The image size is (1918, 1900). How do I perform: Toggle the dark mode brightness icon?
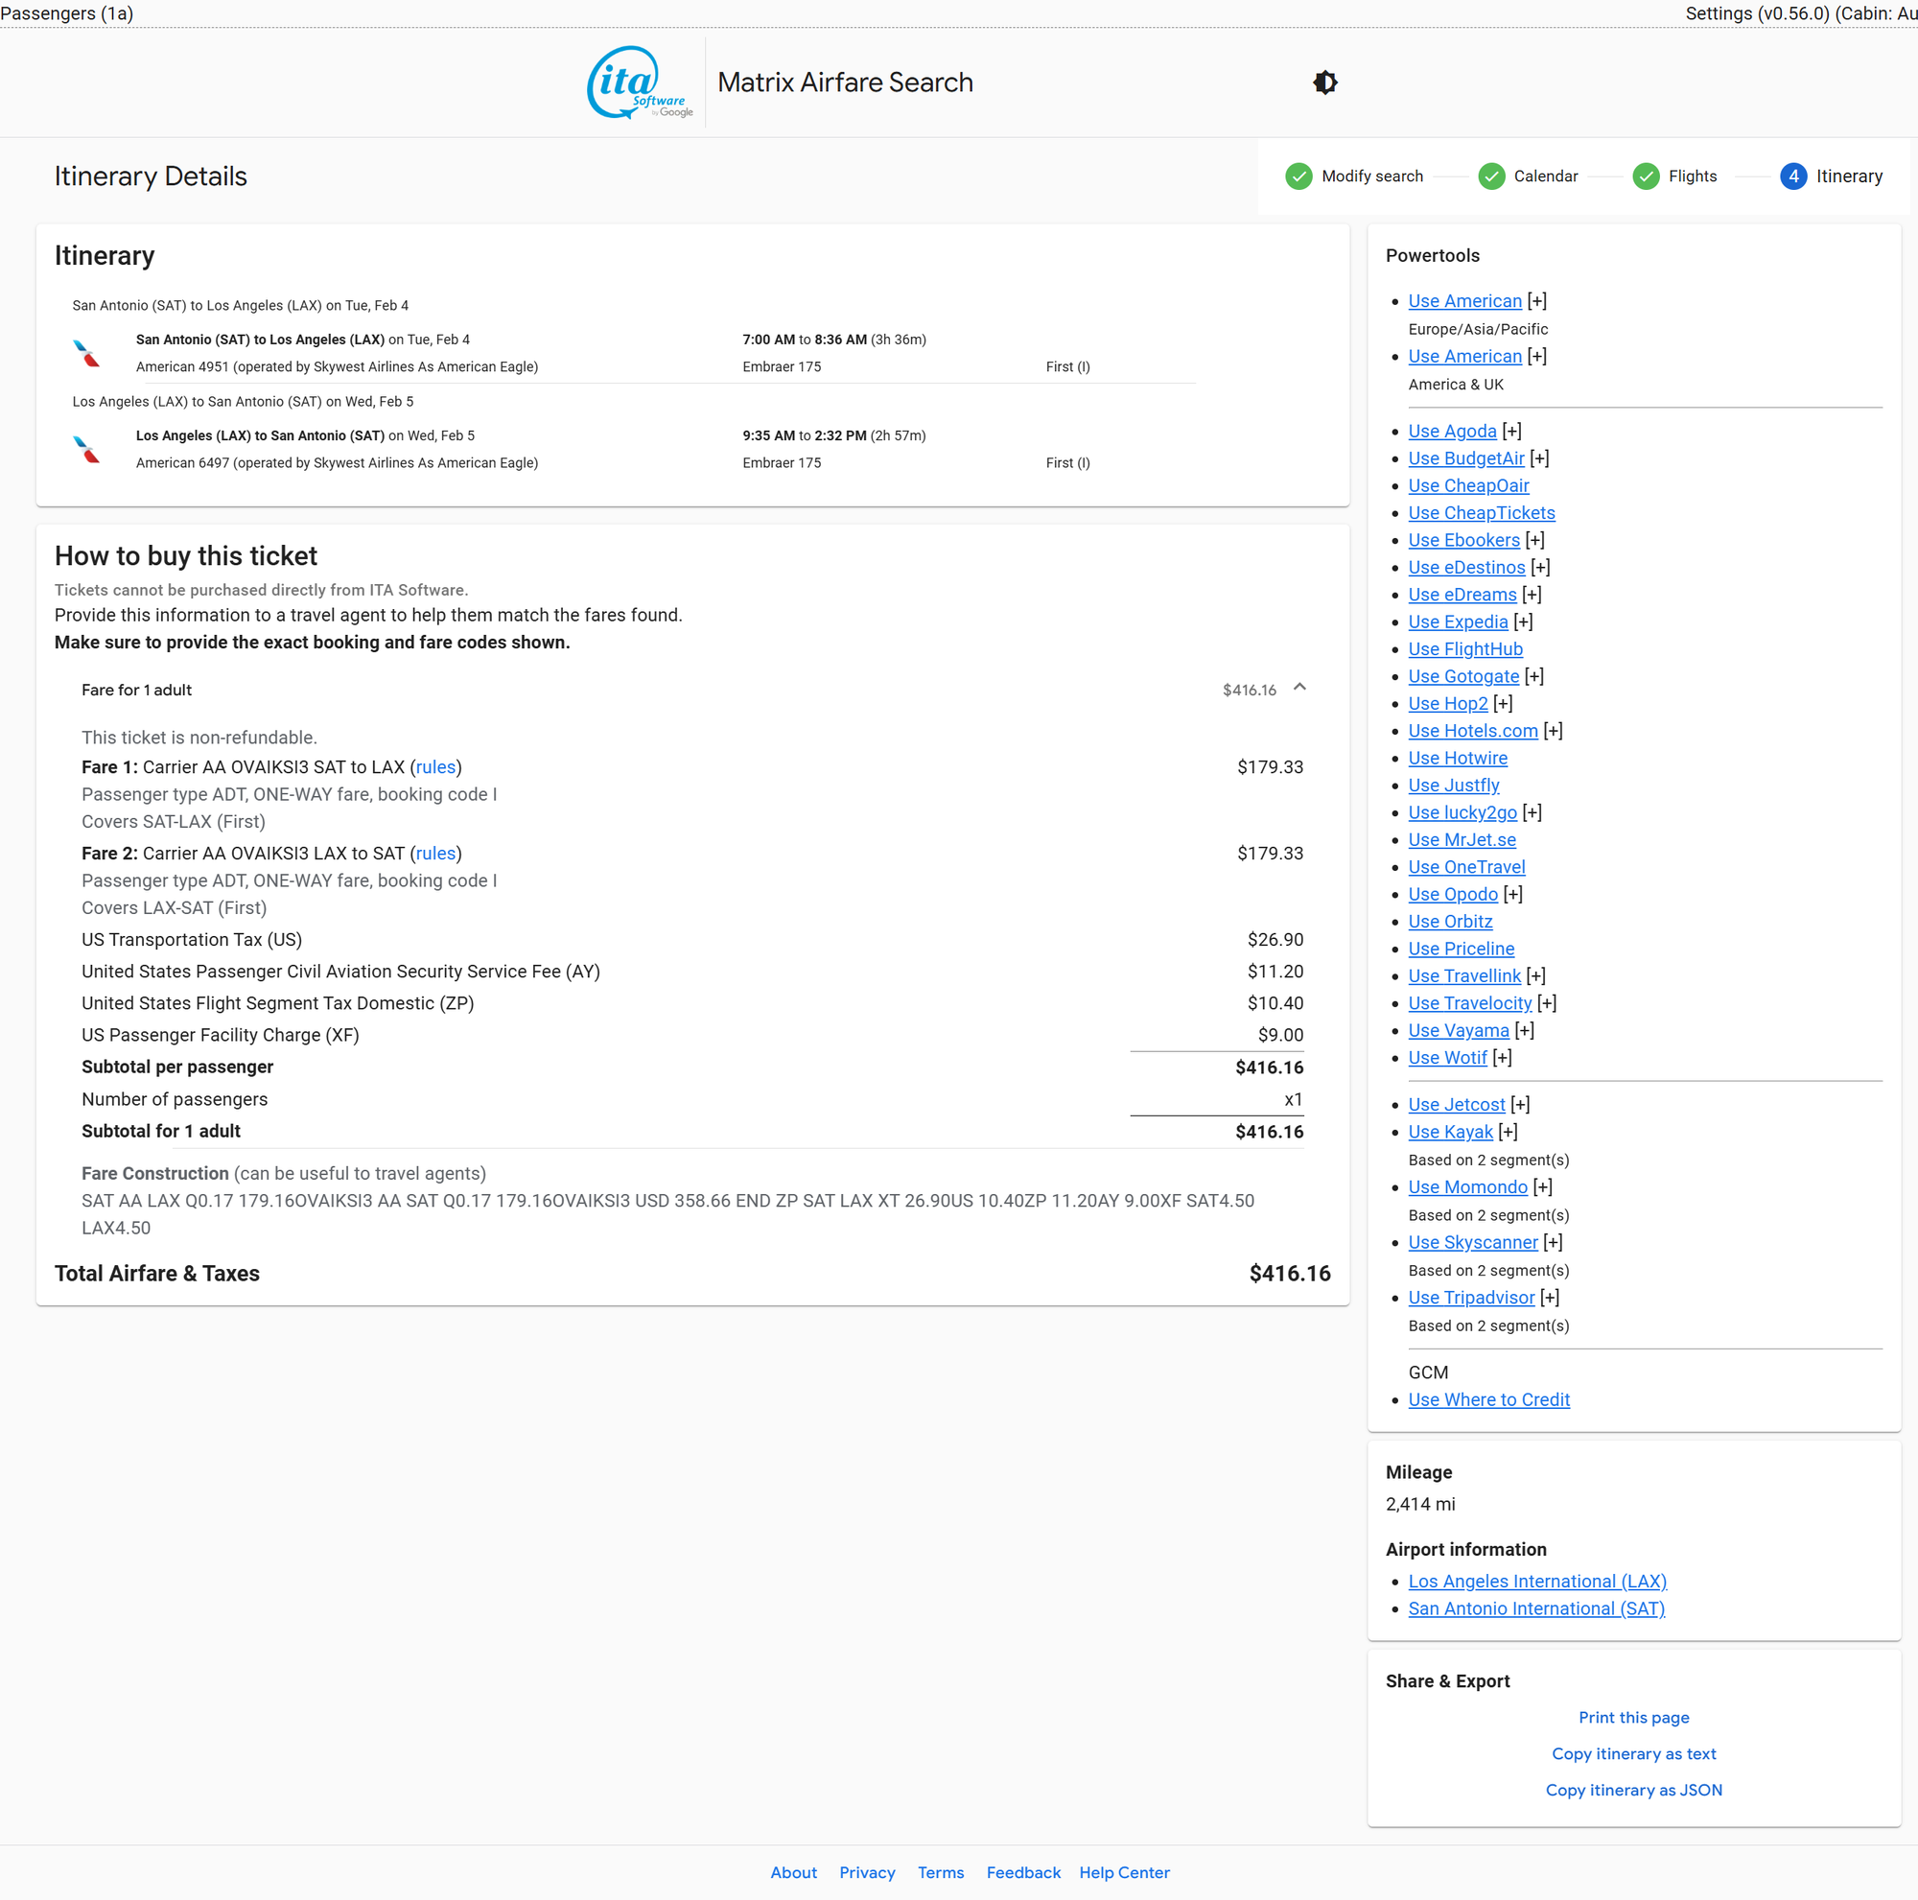[x=1324, y=82]
